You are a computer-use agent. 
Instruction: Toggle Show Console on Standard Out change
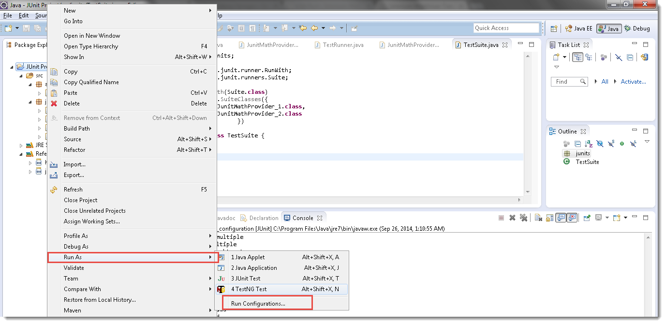561,218
